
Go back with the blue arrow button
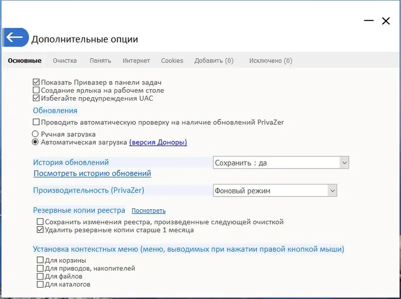click(x=16, y=37)
